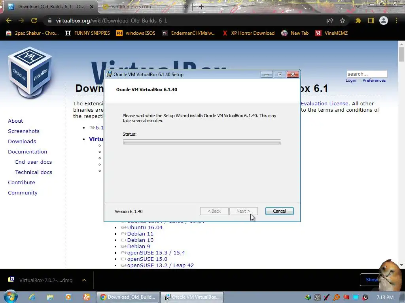Click the new tab plus button
The height and width of the screenshot is (303, 405).
(x=201, y=7)
